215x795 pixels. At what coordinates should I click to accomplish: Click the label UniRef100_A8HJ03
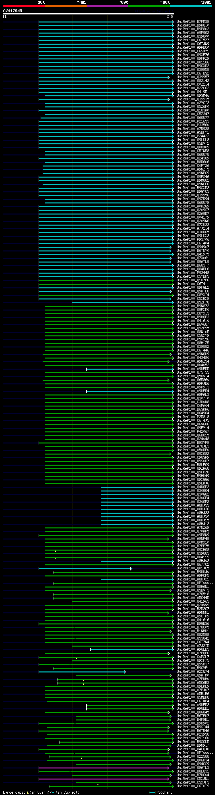193,561
